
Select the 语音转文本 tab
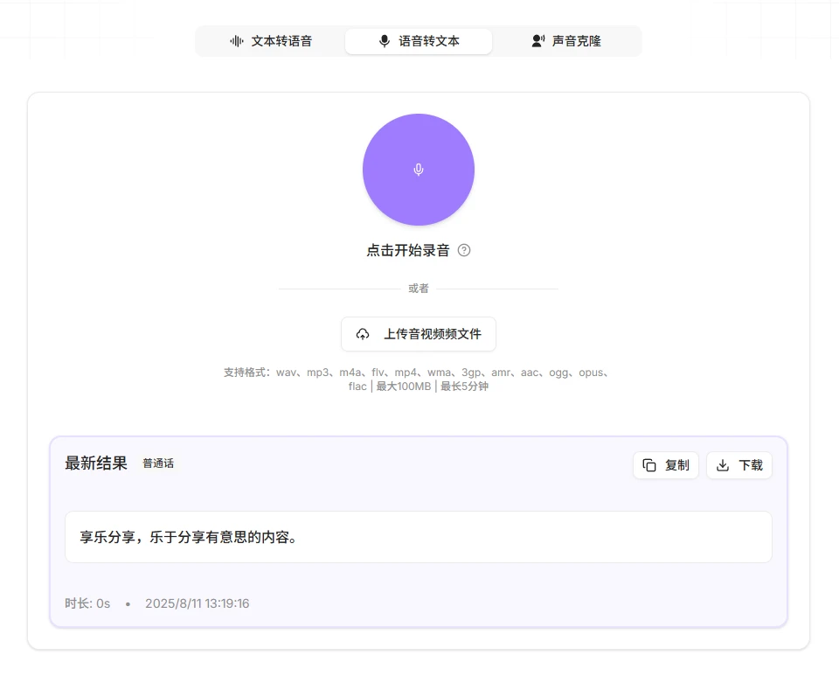pyautogui.click(x=419, y=41)
